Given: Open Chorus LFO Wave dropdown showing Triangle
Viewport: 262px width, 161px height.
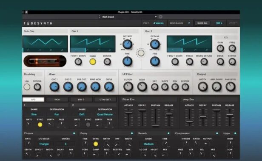Looking at the screenshot, I should 44,144.
